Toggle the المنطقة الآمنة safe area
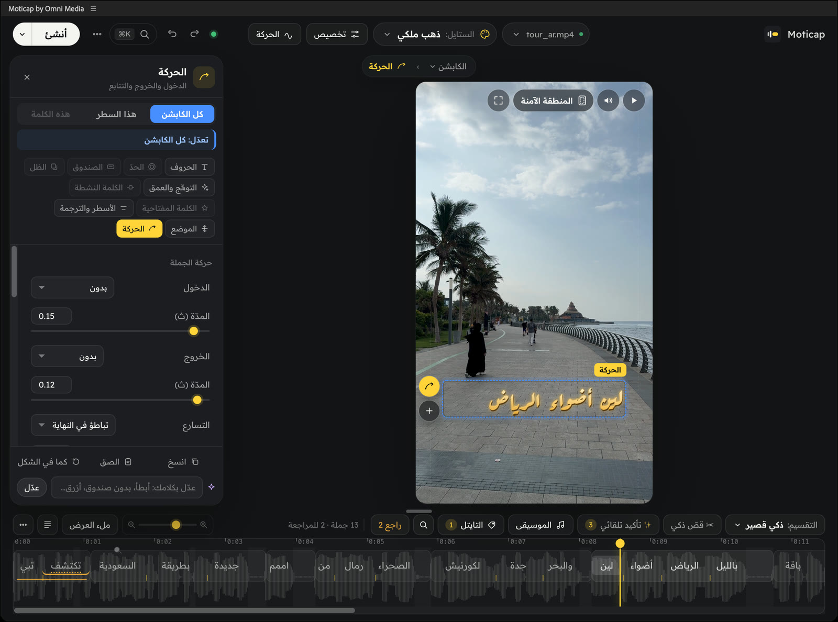The width and height of the screenshot is (838, 622). (x=553, y=101)
